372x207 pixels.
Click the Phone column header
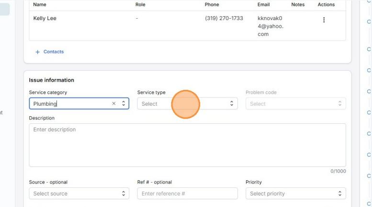point(212,5)
